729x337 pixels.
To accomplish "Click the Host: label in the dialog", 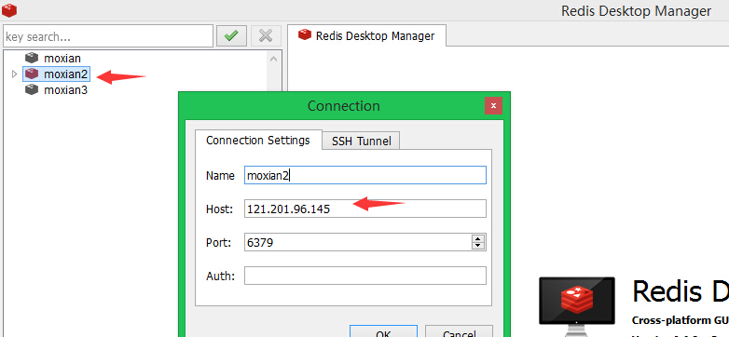I will click(219, 209).
